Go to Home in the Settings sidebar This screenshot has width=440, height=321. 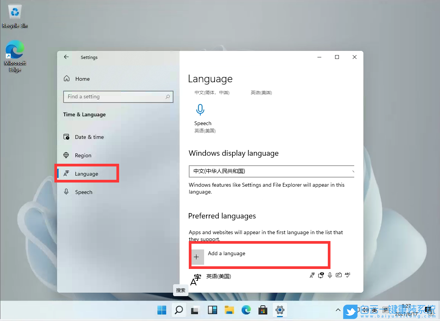click(x=82, y=78)
